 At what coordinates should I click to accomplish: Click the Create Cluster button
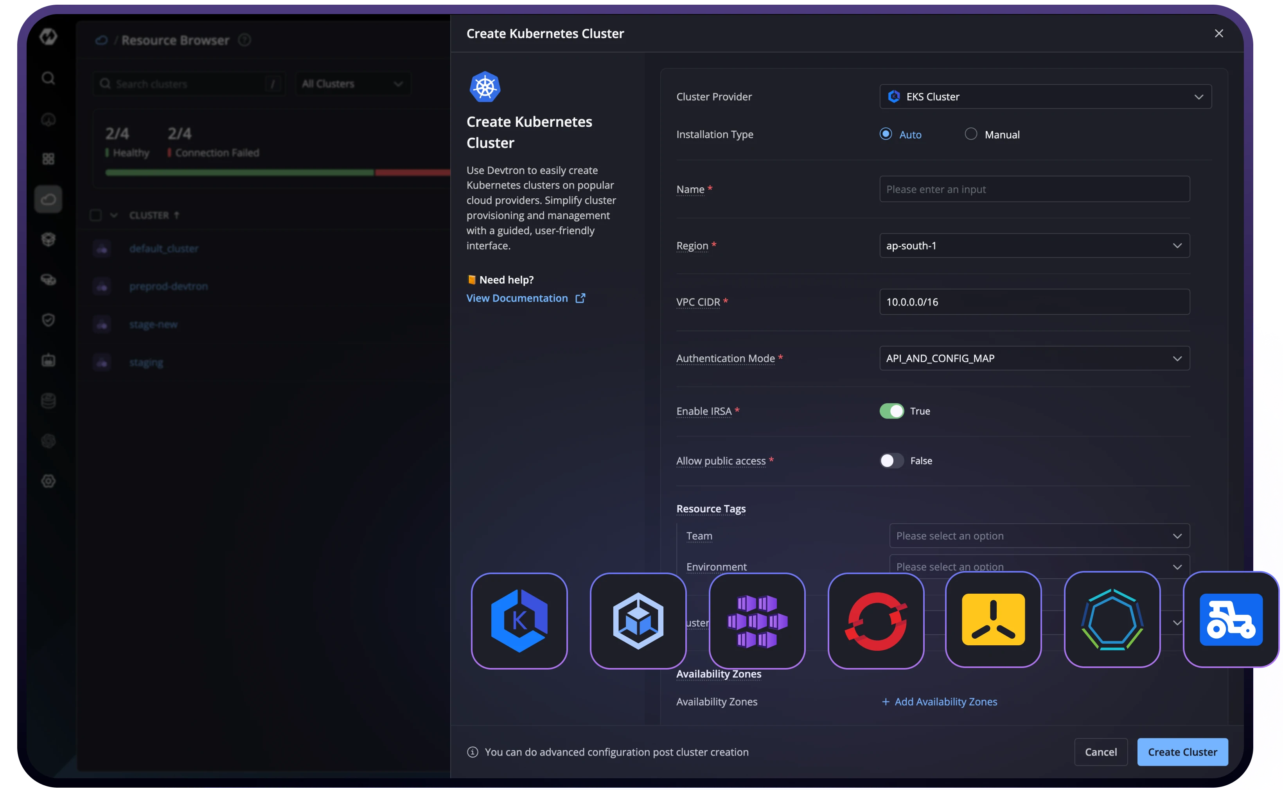pyautogui.click(x=1182, y=752)
